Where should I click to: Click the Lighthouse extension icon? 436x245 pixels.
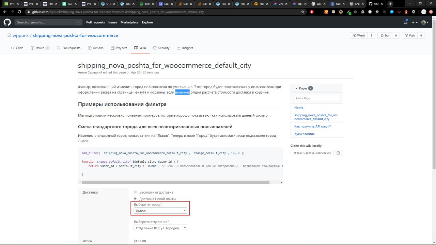point(406,12)
